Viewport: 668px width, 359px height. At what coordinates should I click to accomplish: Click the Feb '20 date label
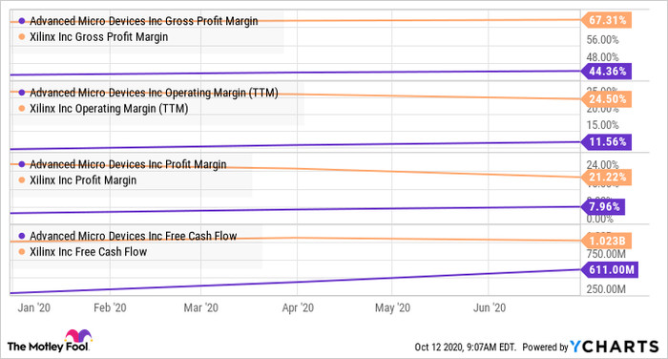click(x=110, y=307)
